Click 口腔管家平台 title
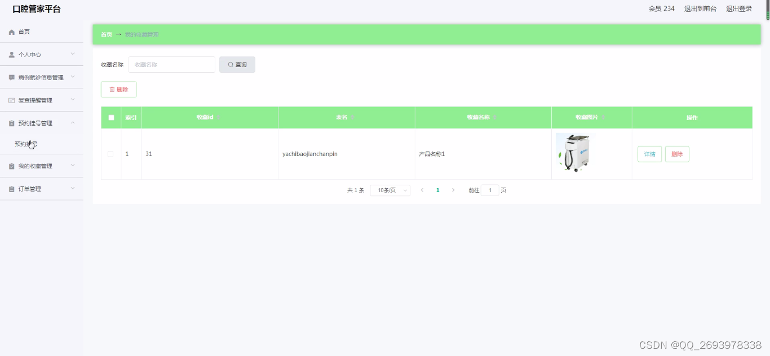Screen dimensions: 770x356 tap(37, 9)
